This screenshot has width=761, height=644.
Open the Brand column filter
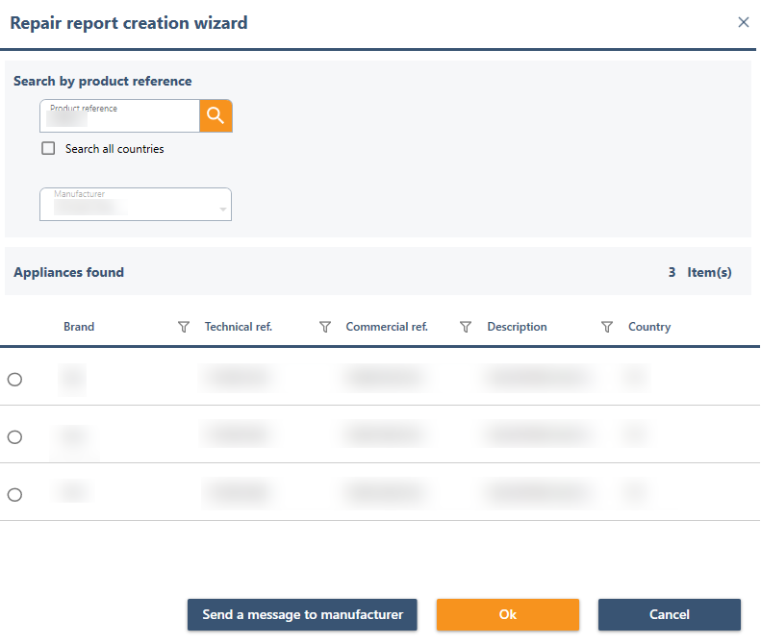[x=184, y=327]
